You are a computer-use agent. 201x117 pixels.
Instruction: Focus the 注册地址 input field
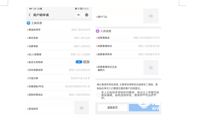82,46
